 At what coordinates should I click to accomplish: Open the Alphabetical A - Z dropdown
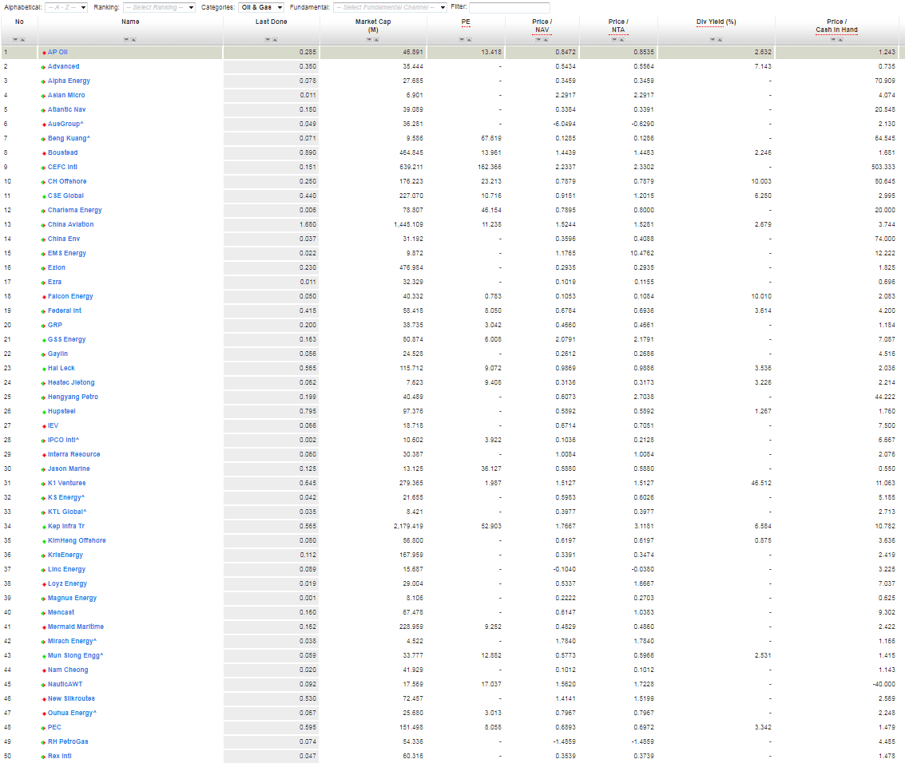tap(66, 7)
